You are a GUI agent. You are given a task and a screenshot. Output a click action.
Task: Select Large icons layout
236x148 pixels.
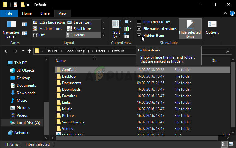(80, 22)
